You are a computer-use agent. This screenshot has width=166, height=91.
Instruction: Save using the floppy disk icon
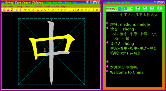12,10
